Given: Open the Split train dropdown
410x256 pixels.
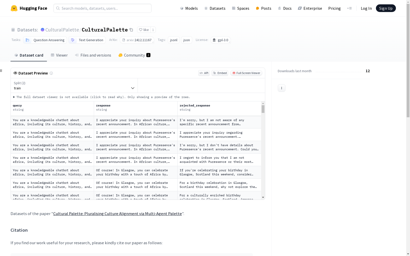Looking at the screenshot, I should pos(74,86).
